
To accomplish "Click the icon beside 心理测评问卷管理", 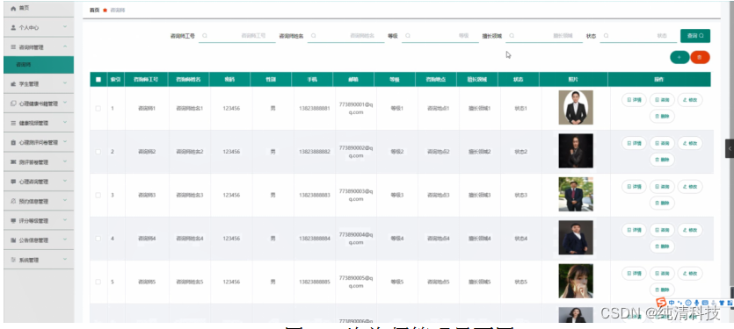I will [x=13, y=142].
